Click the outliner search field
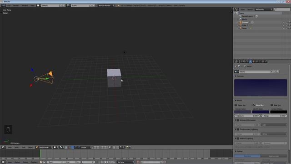The height and width of the screenshot is (164, 291). 281,10
